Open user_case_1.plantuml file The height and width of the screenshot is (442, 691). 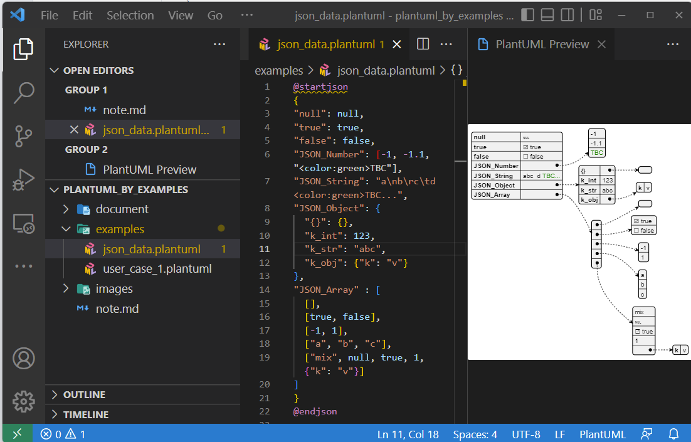pos(142,269)
